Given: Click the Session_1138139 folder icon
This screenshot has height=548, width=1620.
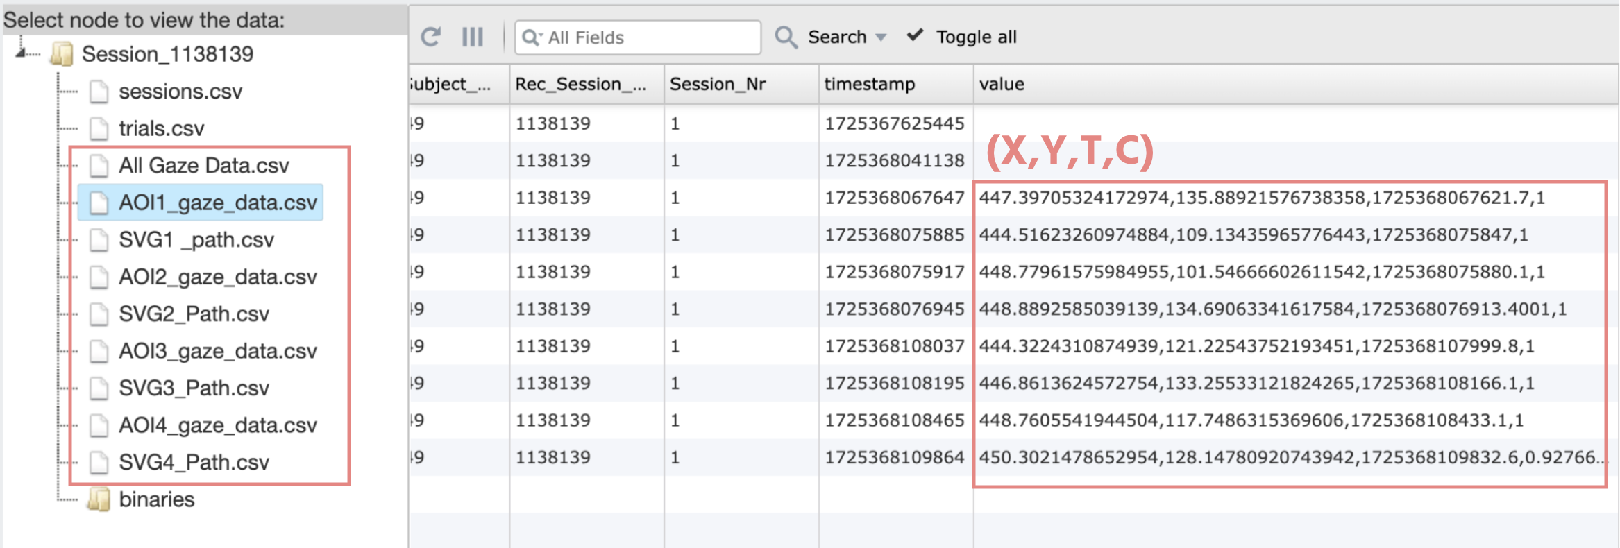Looking at the screenshot, I should pyautogui.click(x=62, y=54).
